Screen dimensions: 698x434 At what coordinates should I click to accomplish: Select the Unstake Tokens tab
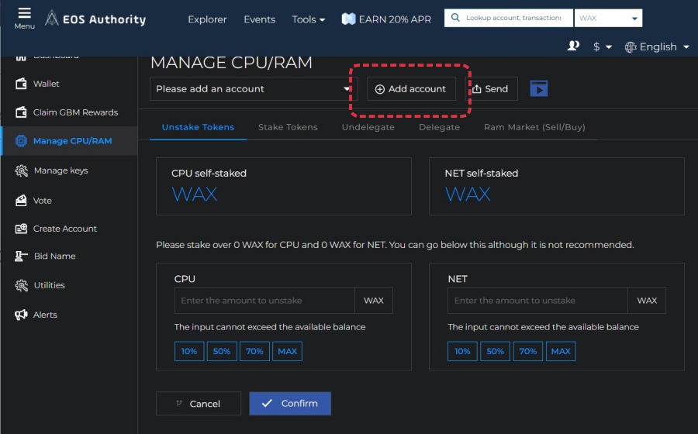[198, 127]
